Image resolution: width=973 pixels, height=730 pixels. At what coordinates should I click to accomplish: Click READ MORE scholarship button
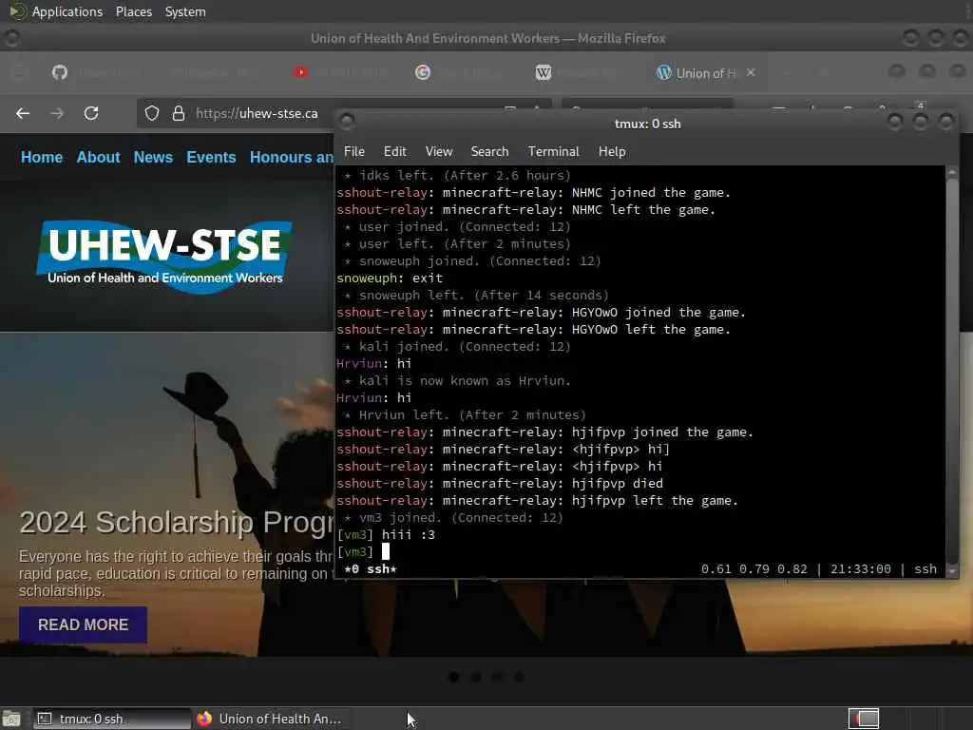point(84,624)
